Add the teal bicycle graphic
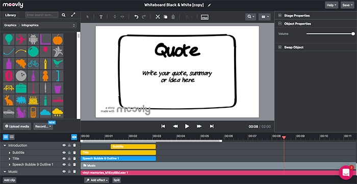This screenshot has height=184, width=357. click(33, 64)
